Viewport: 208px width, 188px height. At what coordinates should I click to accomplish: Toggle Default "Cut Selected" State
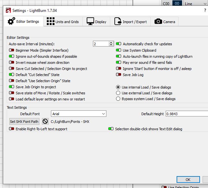[x=12, y=75]
